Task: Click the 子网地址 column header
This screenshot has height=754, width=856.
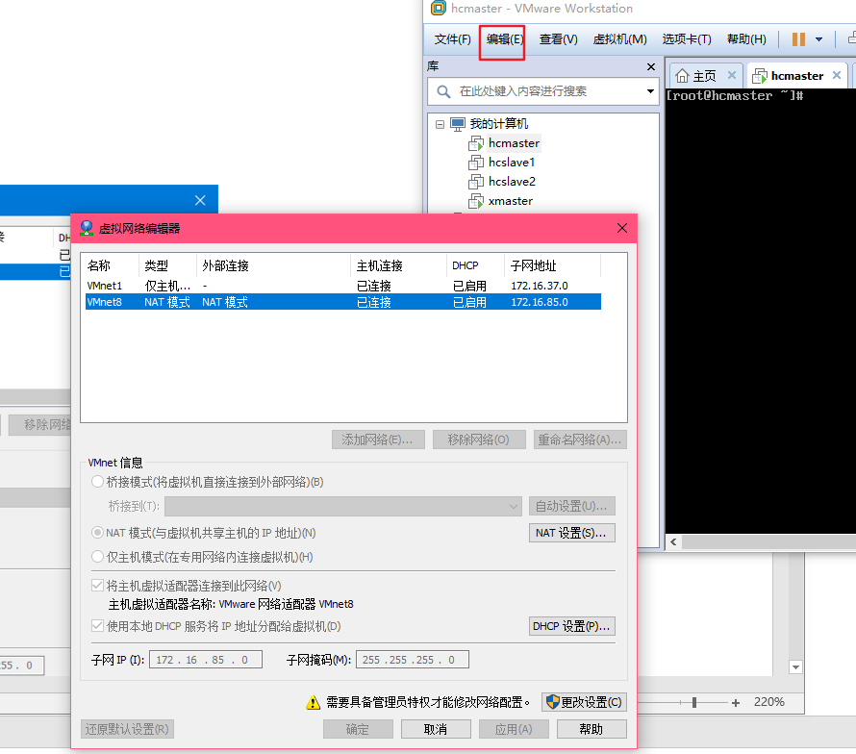Action: tap(552, 265)
